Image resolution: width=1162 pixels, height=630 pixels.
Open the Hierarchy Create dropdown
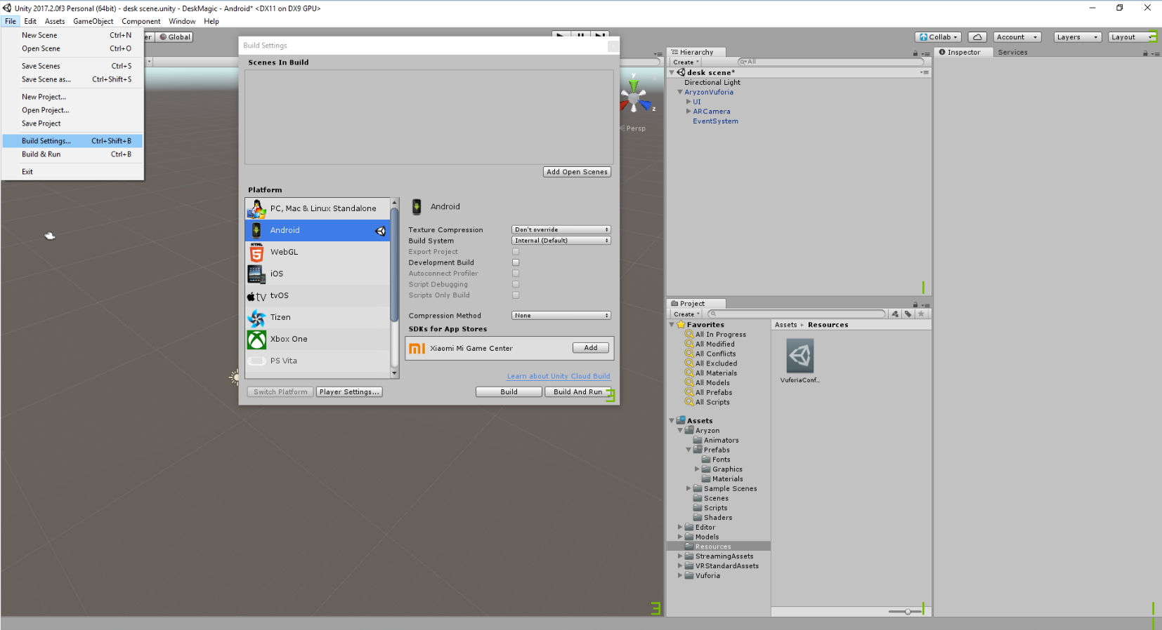coord(686,62)
